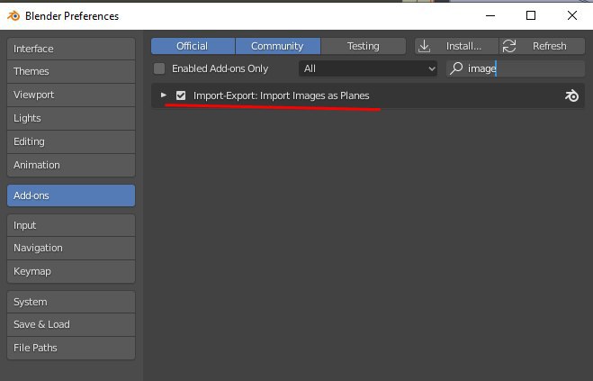
Task: Open the Themes preferences section
Action: [x=71, y=71]
